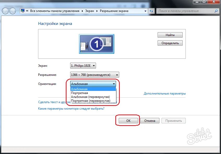Select the monitor 1 thumbnail
The image size is (221, 154).
[97, 44]
